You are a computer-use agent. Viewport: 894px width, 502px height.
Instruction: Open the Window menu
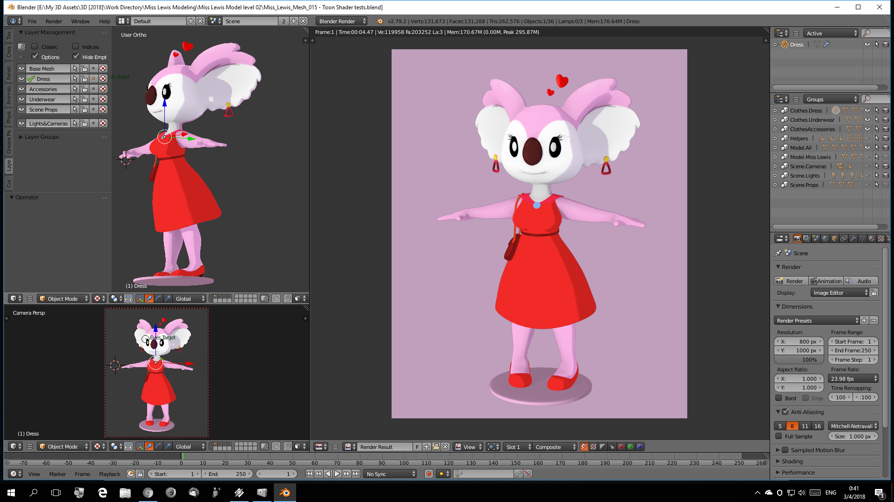(80, 21)
